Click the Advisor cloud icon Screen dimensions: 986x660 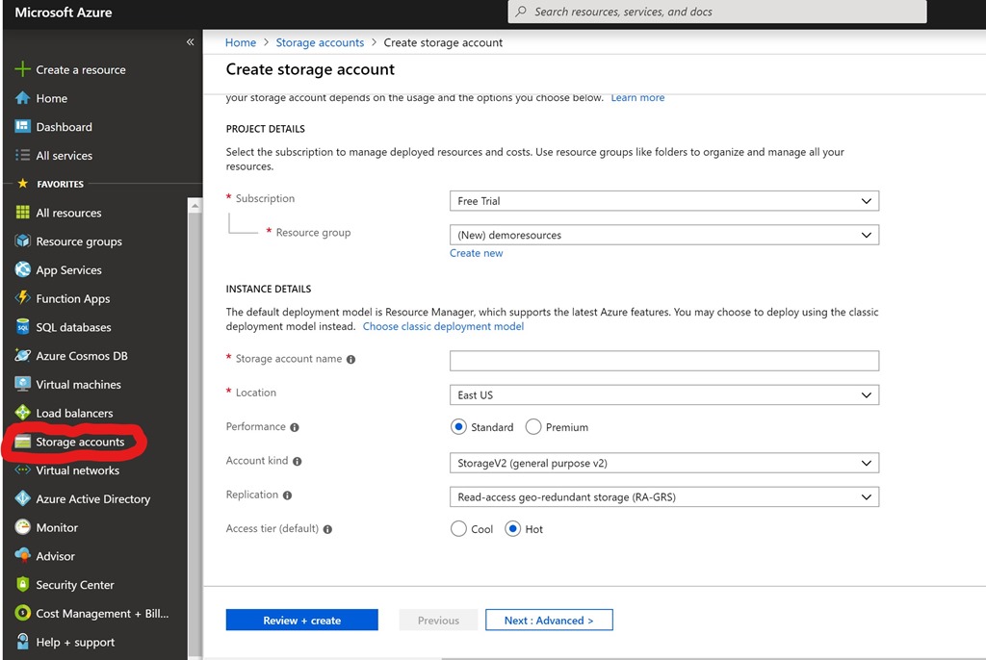point(23,556)
